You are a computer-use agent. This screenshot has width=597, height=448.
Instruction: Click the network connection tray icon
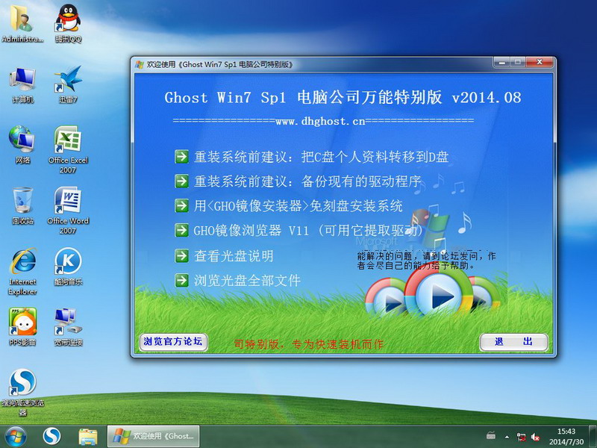click(521, 437)
